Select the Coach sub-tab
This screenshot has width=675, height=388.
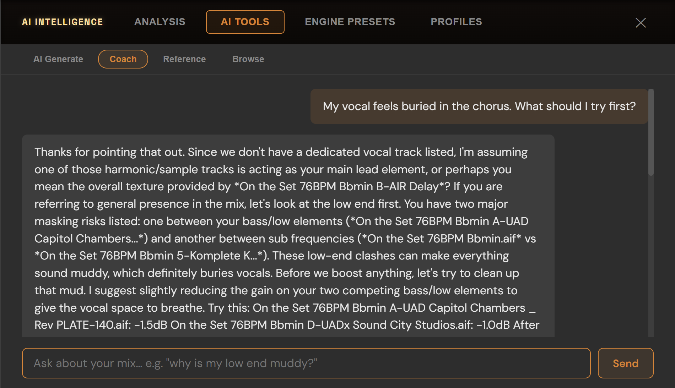[123, 59]
